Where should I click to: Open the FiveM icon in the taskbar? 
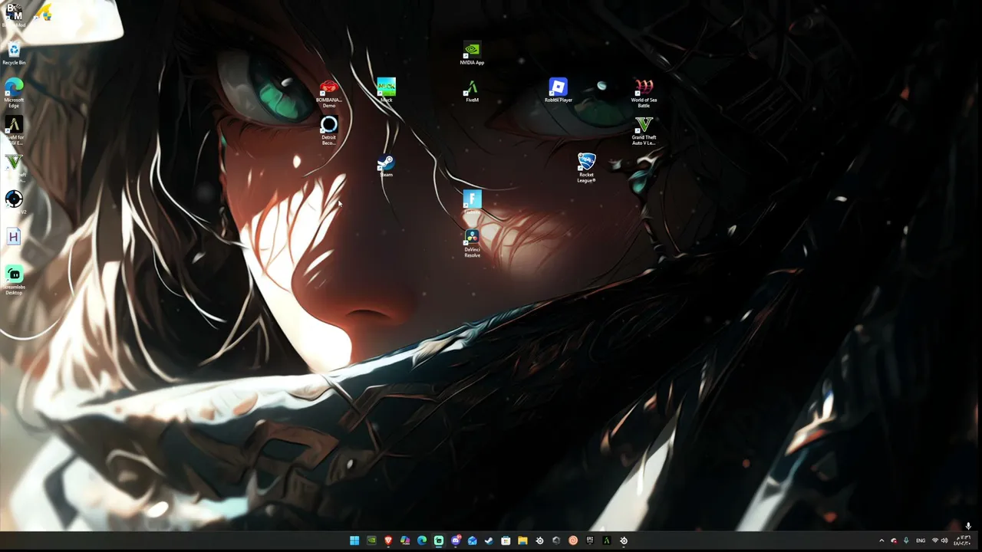606,540
